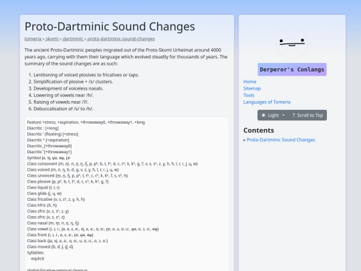Visit Languages of Tomeria link
This screenshot has height=271, width=361.
267,102
